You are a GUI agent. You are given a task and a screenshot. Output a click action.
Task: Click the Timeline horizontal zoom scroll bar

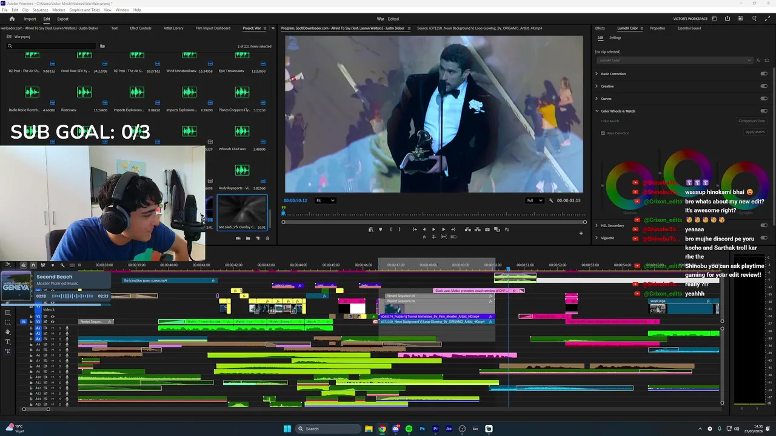pos(36,409)
